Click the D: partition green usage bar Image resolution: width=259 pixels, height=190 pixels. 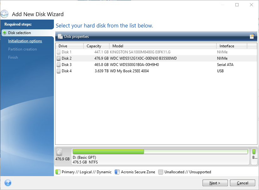108,152
